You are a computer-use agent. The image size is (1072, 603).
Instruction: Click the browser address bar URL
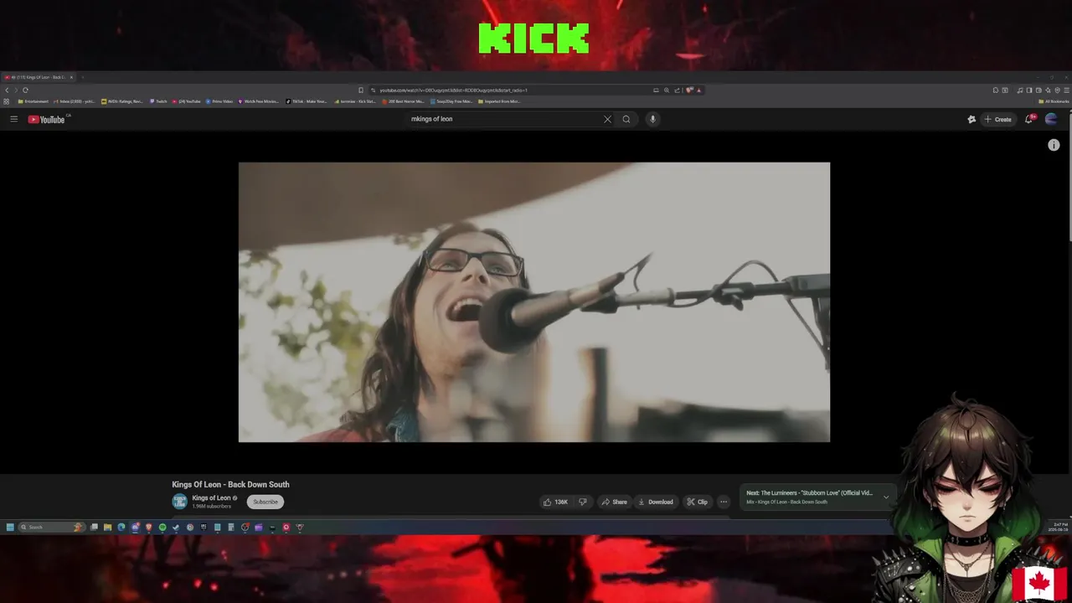tap(453, 90)
